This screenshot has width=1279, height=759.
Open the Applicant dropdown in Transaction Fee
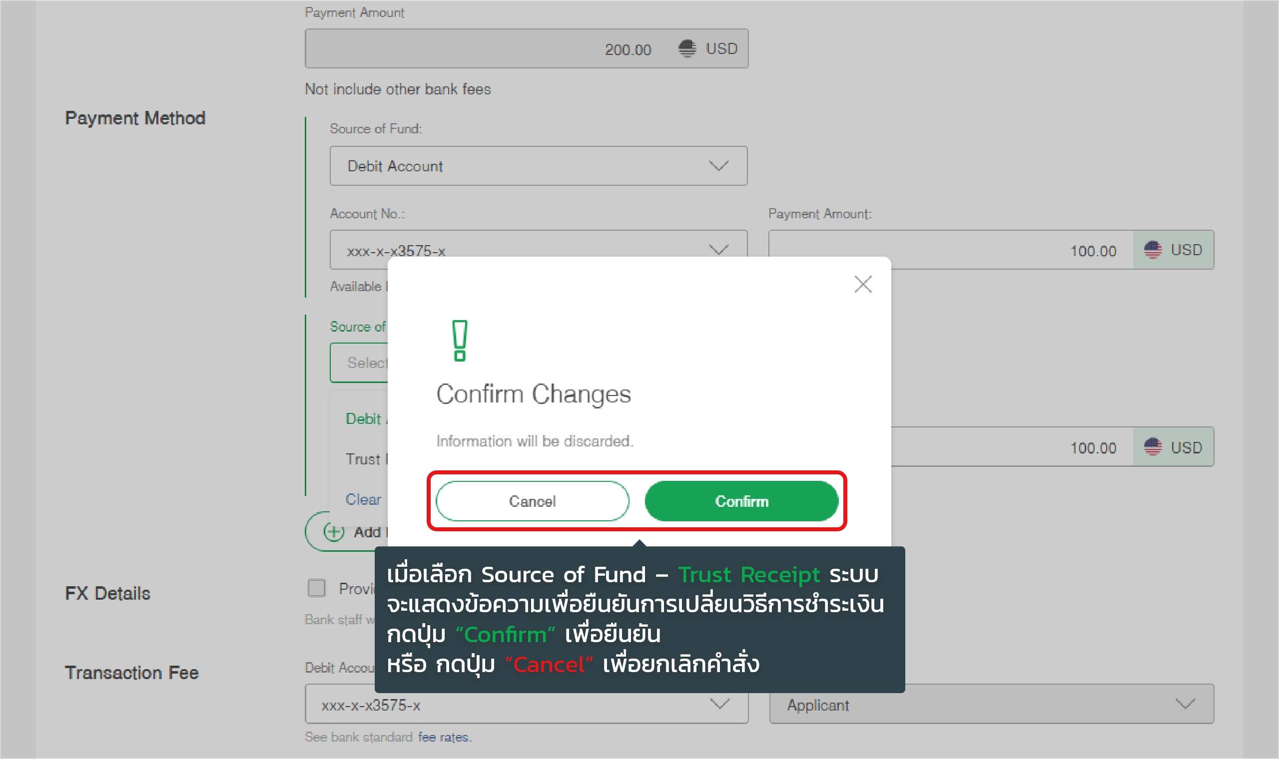(x=991, y=704)
